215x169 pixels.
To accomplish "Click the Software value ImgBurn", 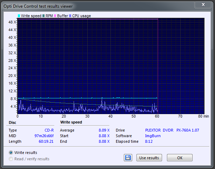I will [x=153, y=136].
